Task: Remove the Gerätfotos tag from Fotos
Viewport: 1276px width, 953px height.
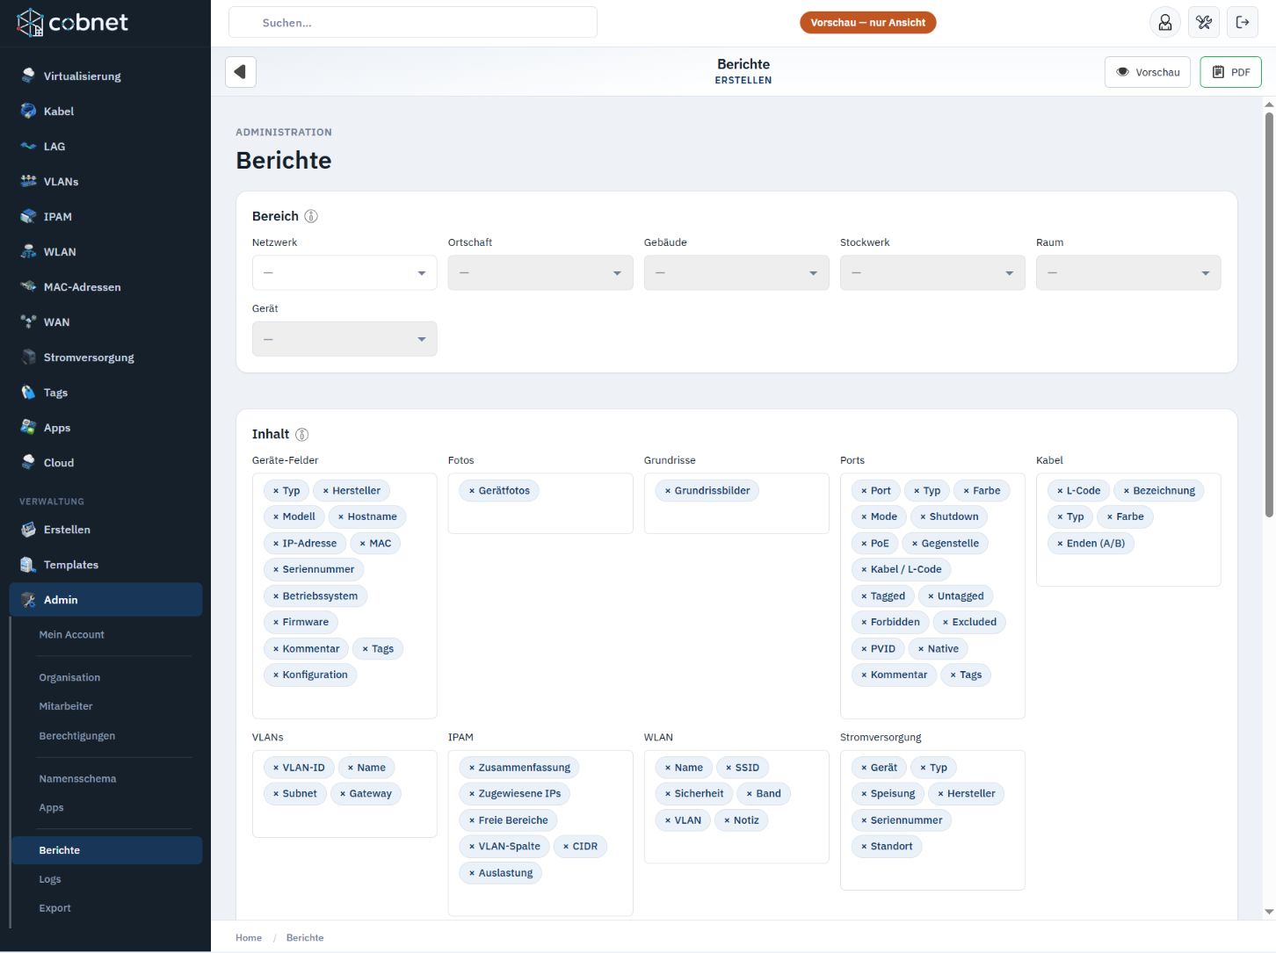Action: [472, 491]
